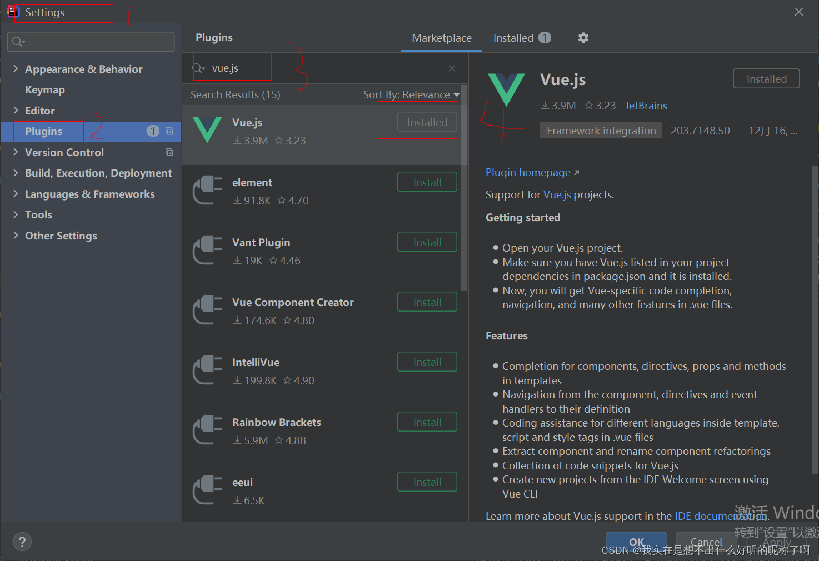
Task: Install the Vant Plugin
Action: click(x=427, y=242)
